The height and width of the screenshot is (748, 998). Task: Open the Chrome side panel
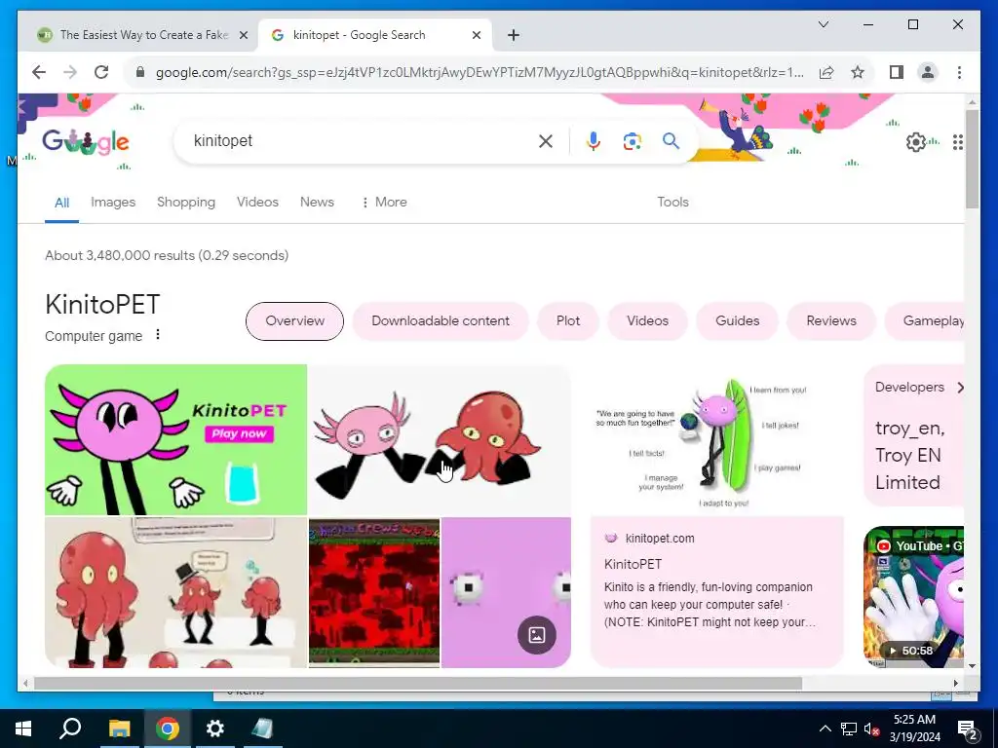897,72
